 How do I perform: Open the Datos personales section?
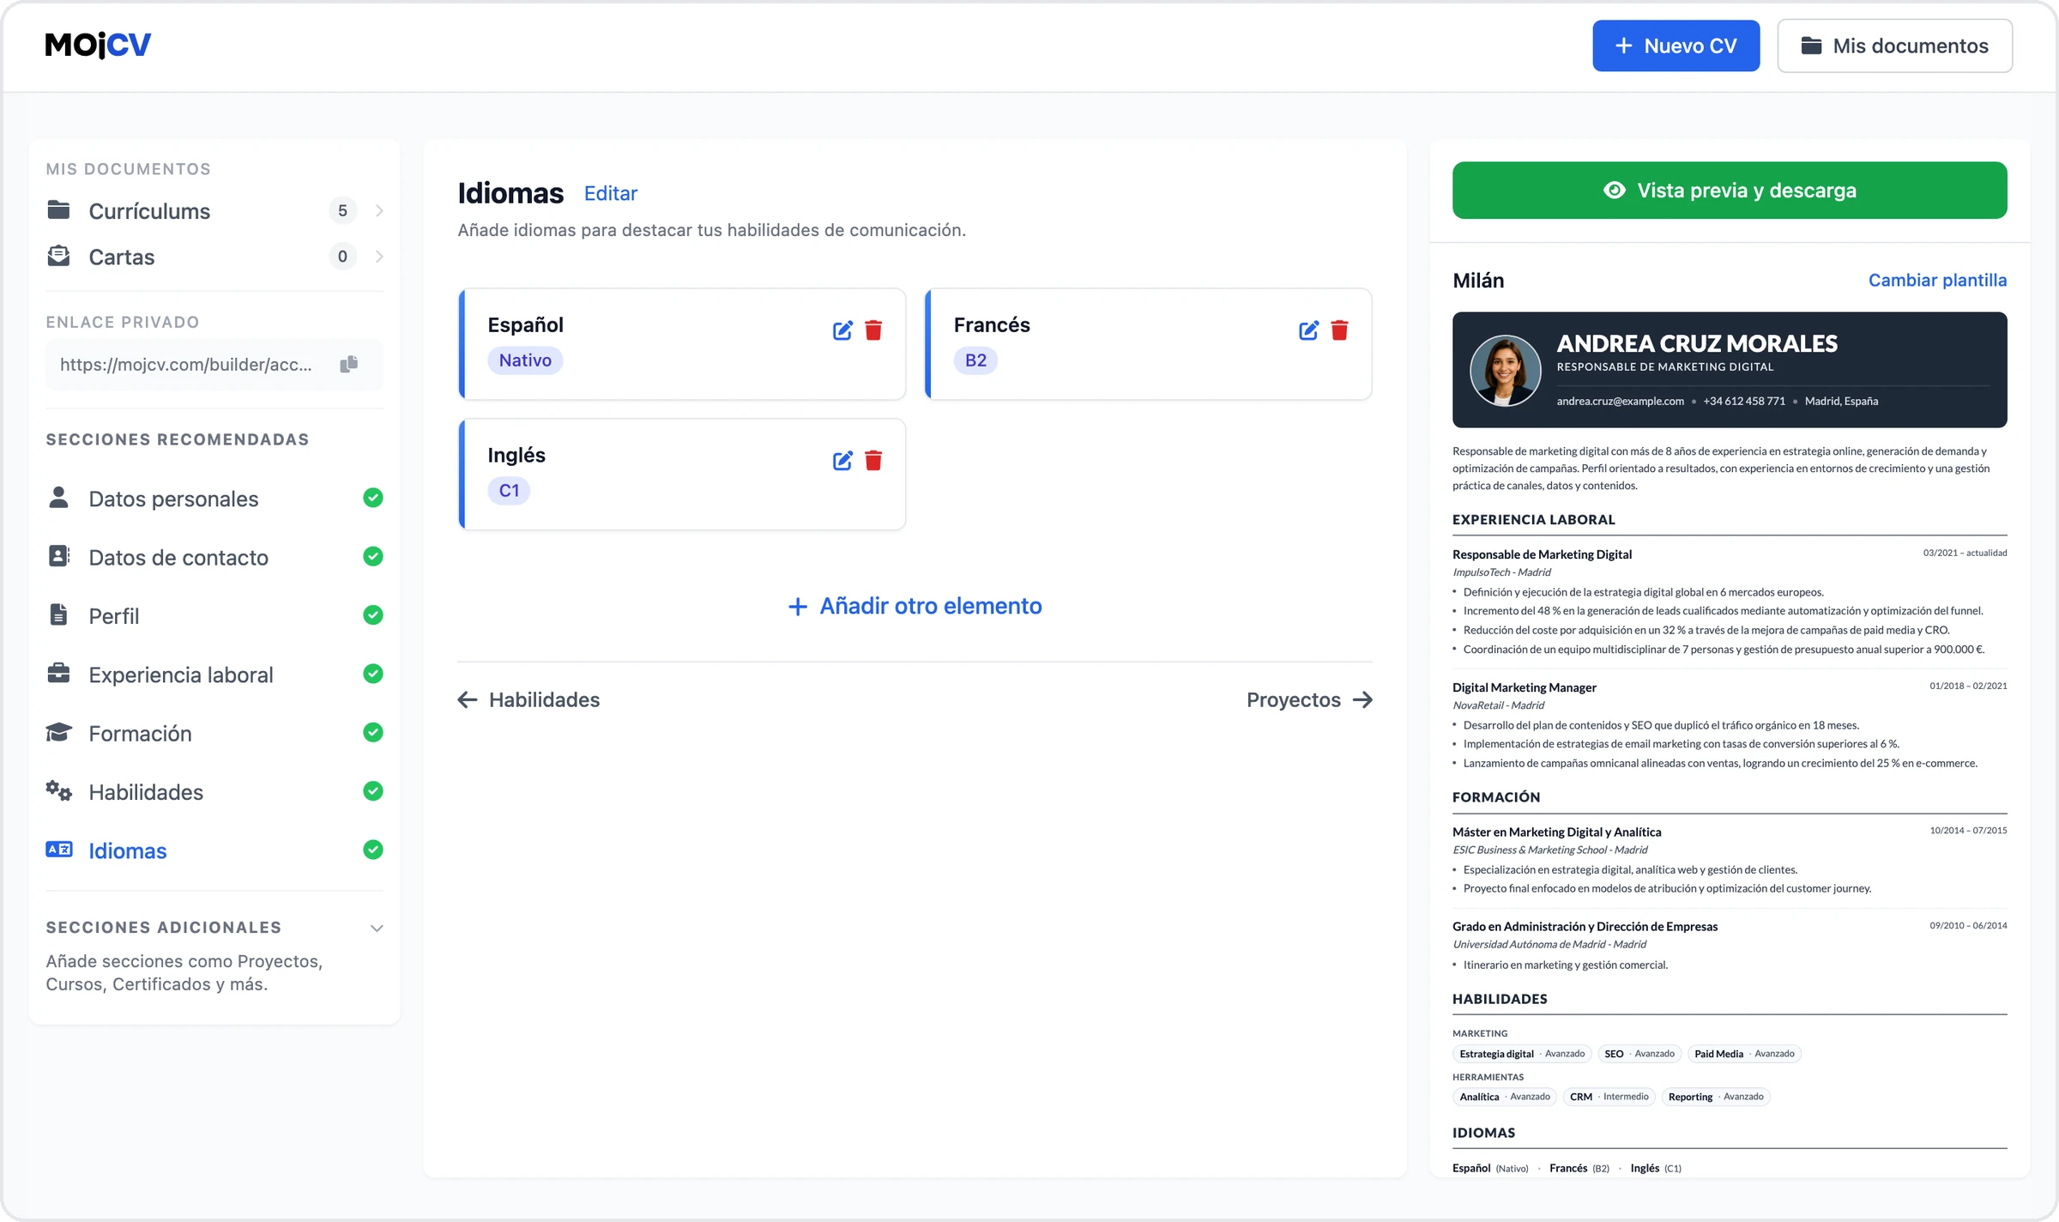coord(214,499)
